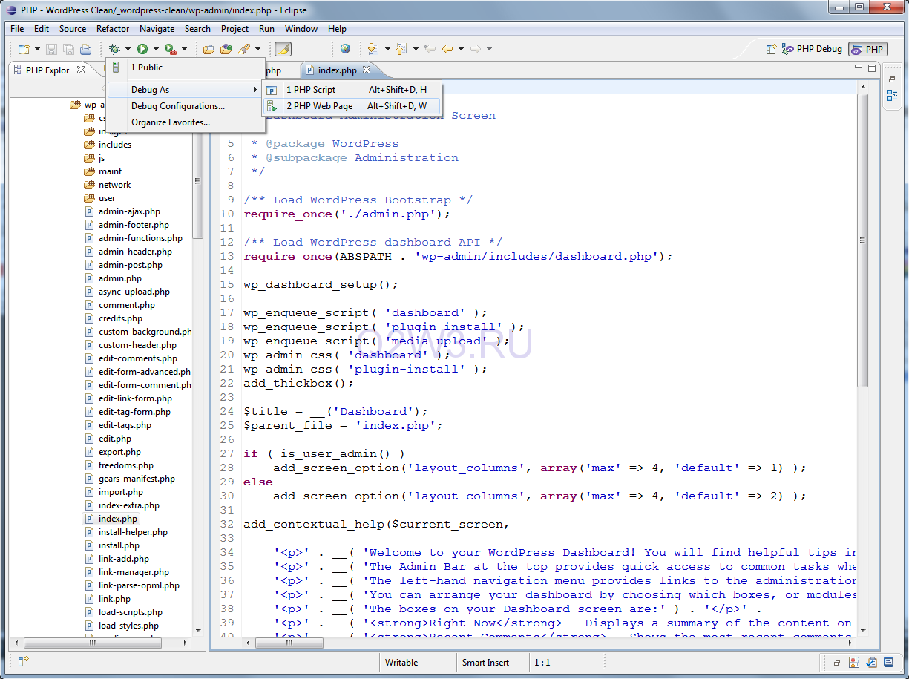Viewport: 909px width, 679px height.
Task: Click the Open Perspective icon
Action: tap(772, 50)
